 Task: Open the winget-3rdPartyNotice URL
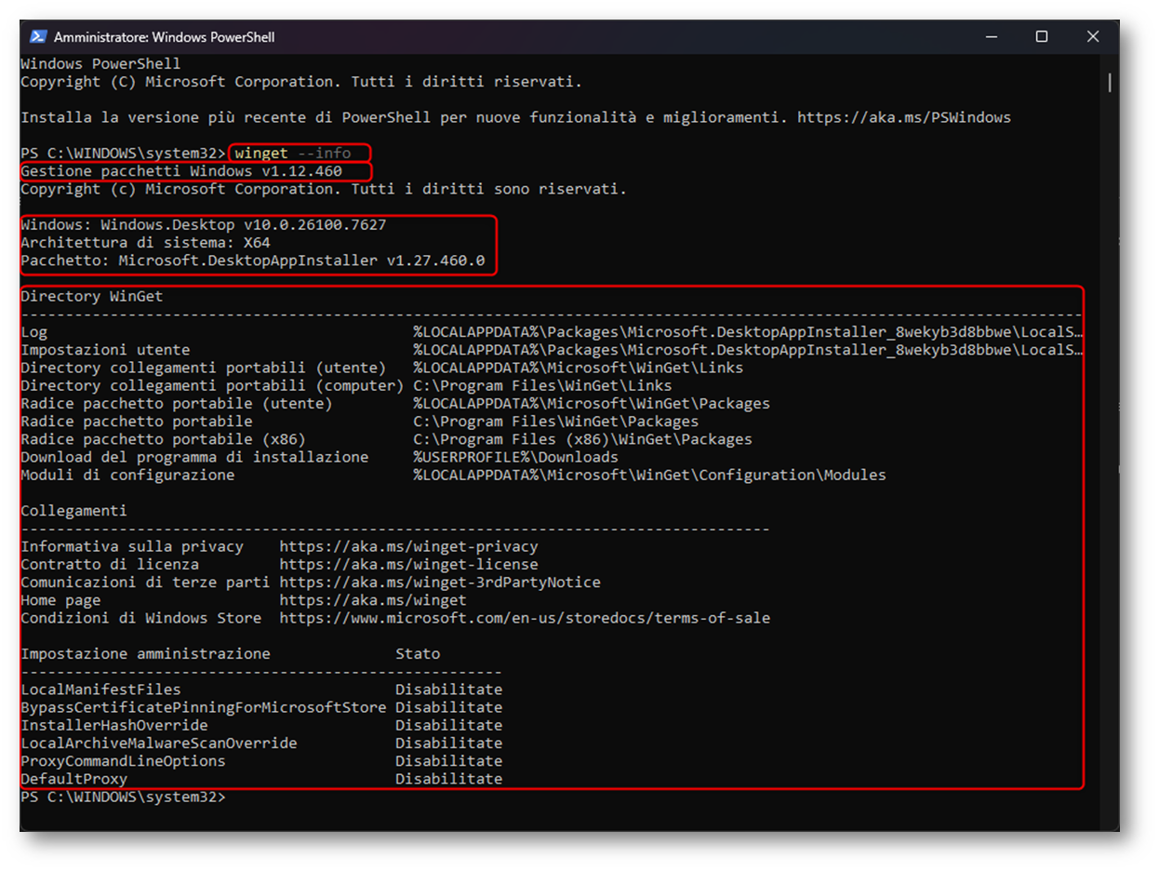tap(439, 583)
